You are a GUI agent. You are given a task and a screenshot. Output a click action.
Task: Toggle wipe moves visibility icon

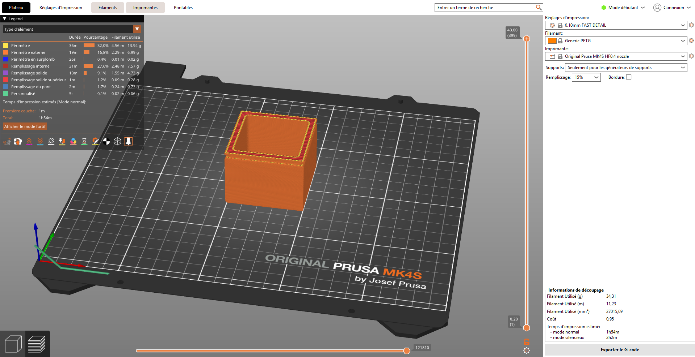(x=18, y=142)
